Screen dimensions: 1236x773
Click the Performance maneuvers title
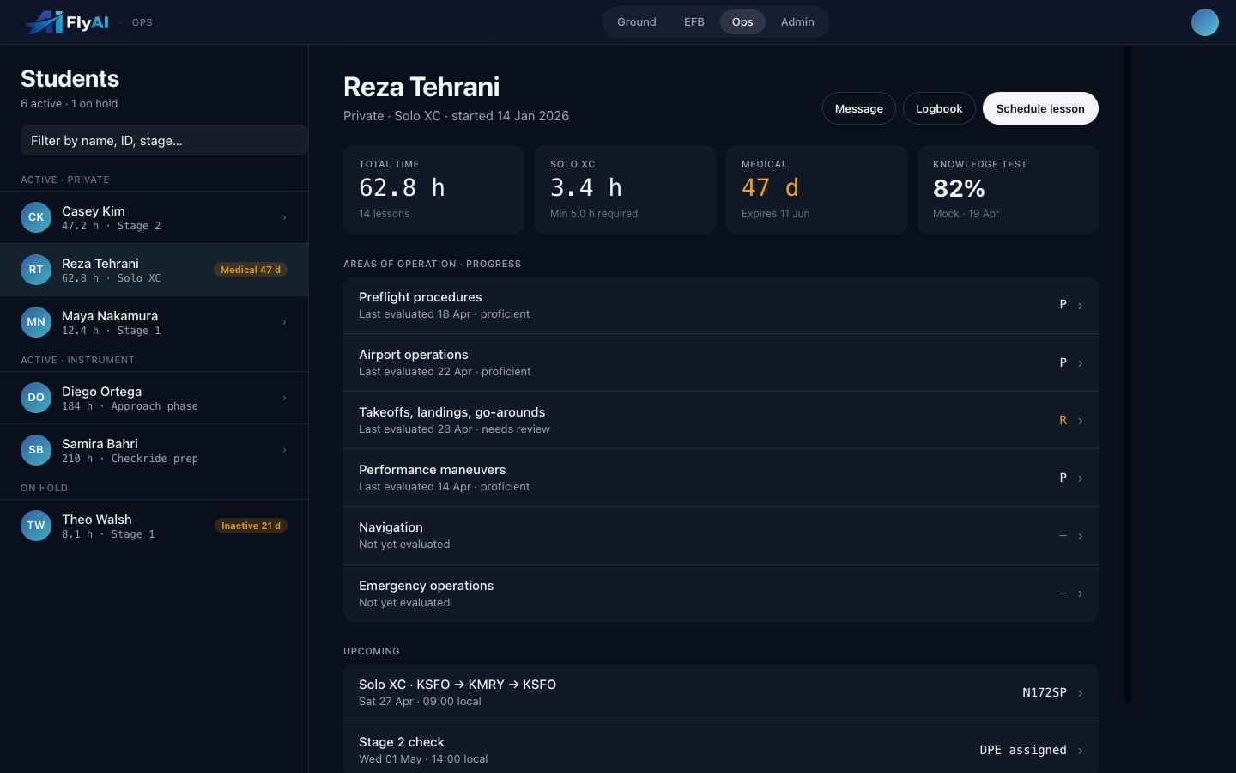433,470
